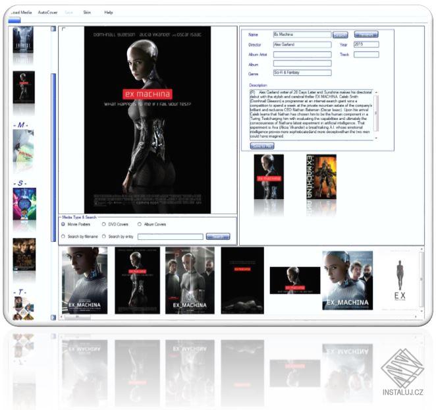Click the search text field in Media Type panel
Screen dimensions: 436x410
[x=170, y=237]
